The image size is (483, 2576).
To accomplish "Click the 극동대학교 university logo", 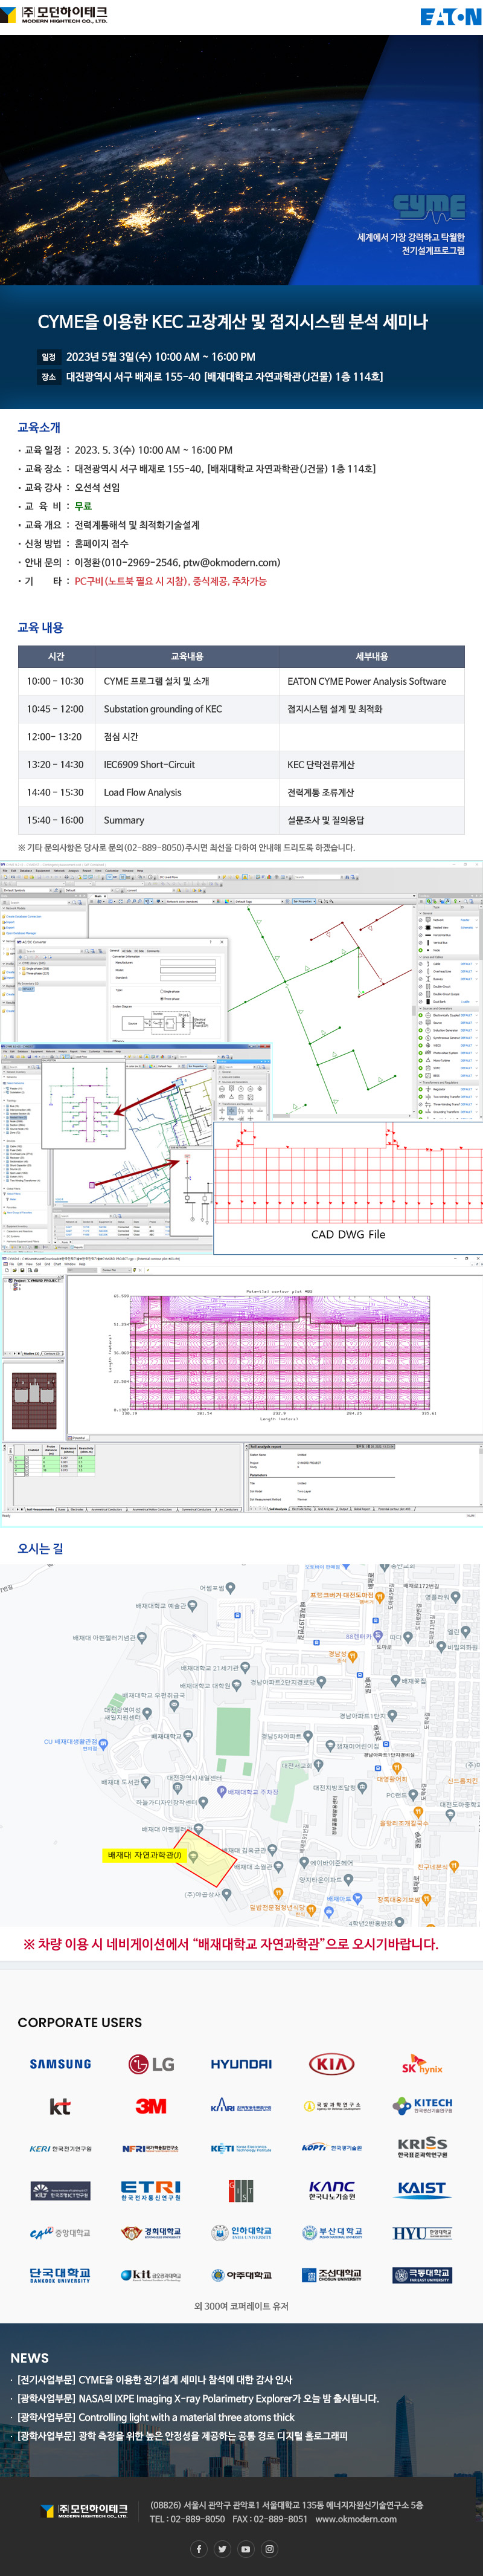I will click(422, 2275).
